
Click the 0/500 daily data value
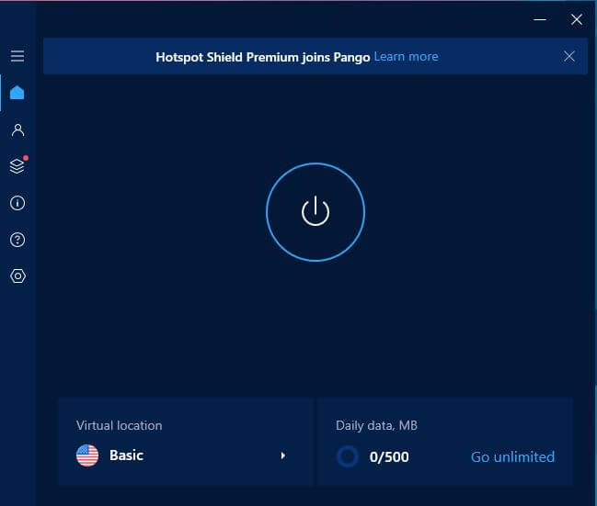click(389, 457)
